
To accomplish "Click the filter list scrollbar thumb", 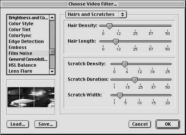I will (x=52, y=52).
